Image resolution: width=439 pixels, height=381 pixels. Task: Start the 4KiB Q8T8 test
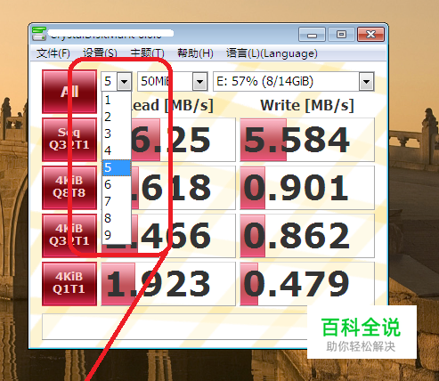[69, 188]
